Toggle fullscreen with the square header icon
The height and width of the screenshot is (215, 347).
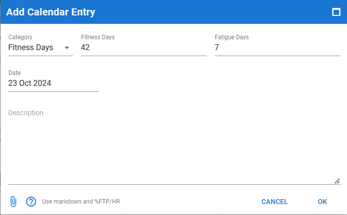point(336,12)
